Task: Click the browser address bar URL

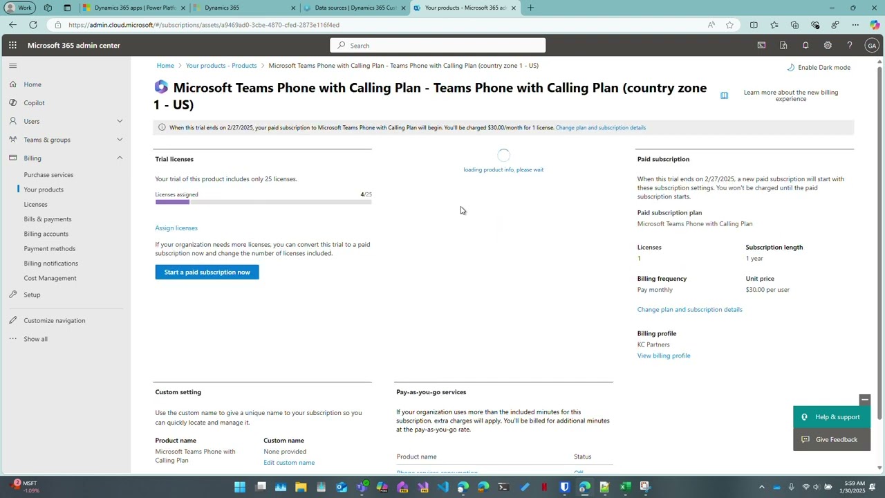Action: 204,25
